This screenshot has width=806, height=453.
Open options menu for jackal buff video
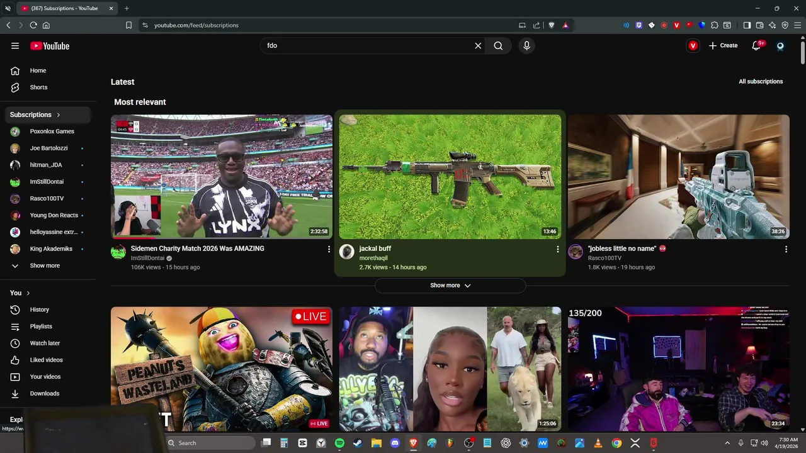pyautogui.click(x=557, y=249)
